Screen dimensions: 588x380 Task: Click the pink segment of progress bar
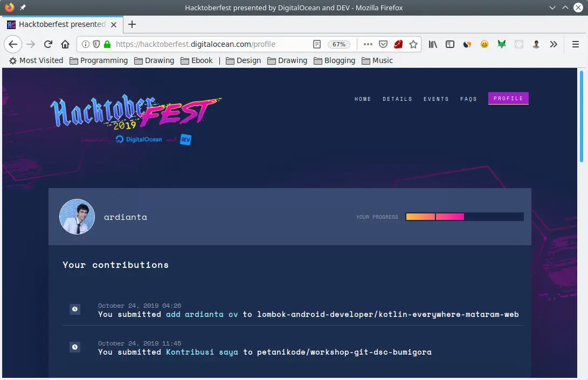pos(450,217)
